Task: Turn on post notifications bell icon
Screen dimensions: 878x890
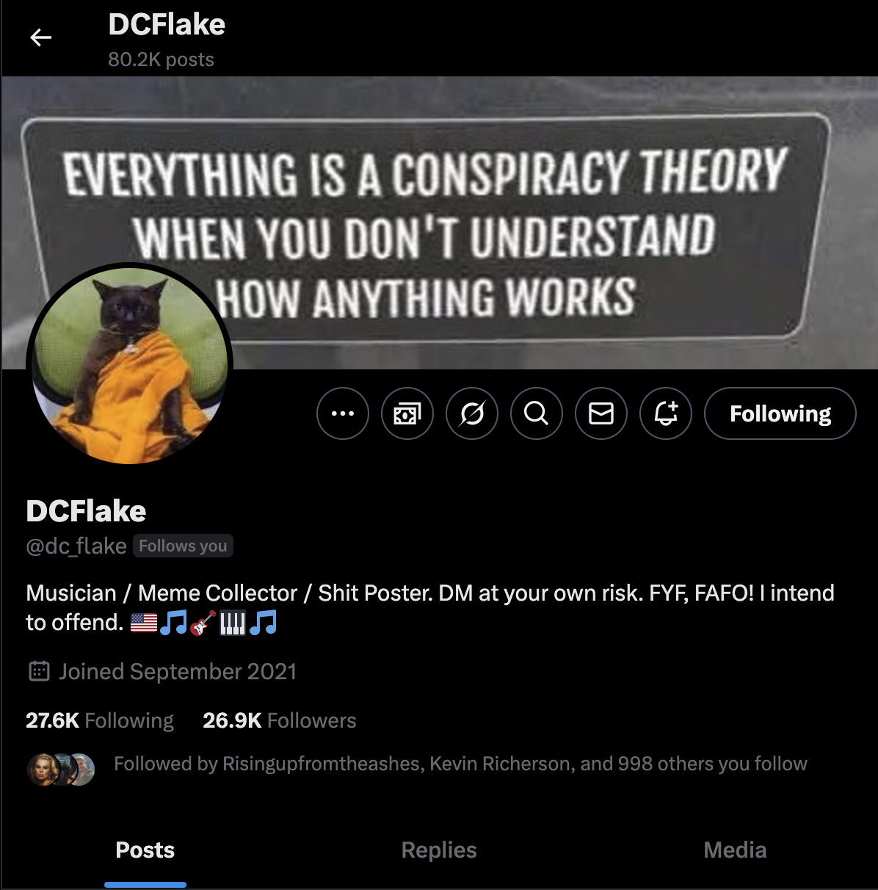Action: [666, 413]
